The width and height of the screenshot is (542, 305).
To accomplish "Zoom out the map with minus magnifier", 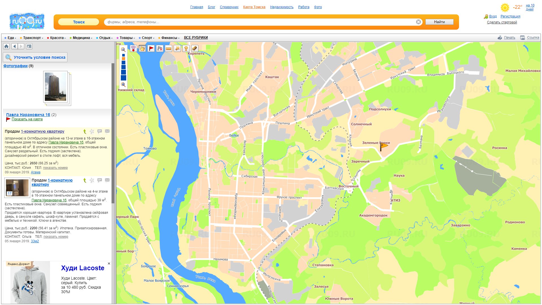I will [x=123, y=49].
